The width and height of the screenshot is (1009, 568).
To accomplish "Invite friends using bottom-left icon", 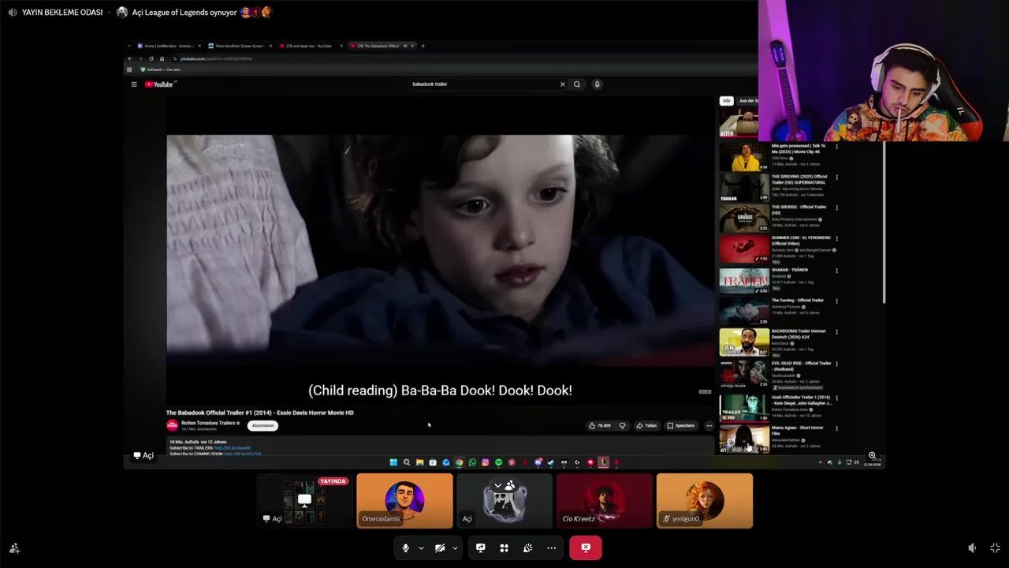I will click(x=14, y=547).
